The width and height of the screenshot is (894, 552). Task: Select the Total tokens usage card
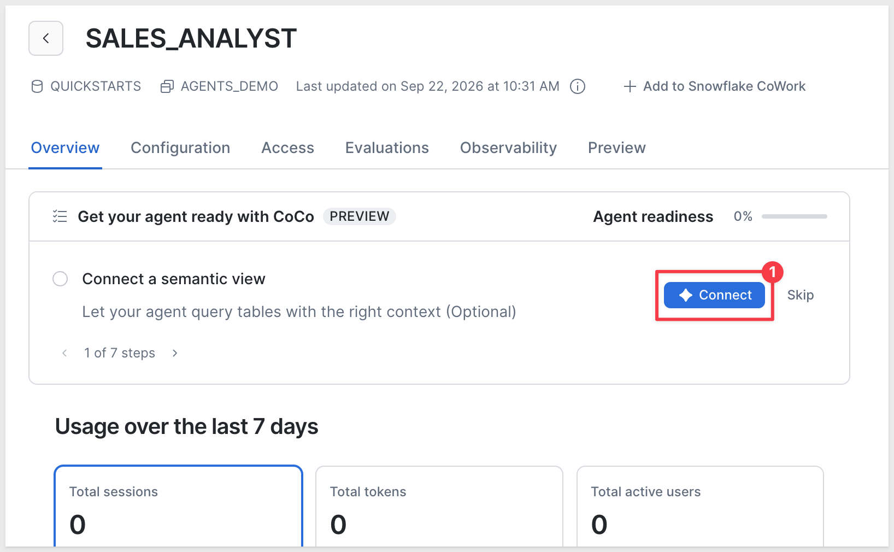(439, 506)
